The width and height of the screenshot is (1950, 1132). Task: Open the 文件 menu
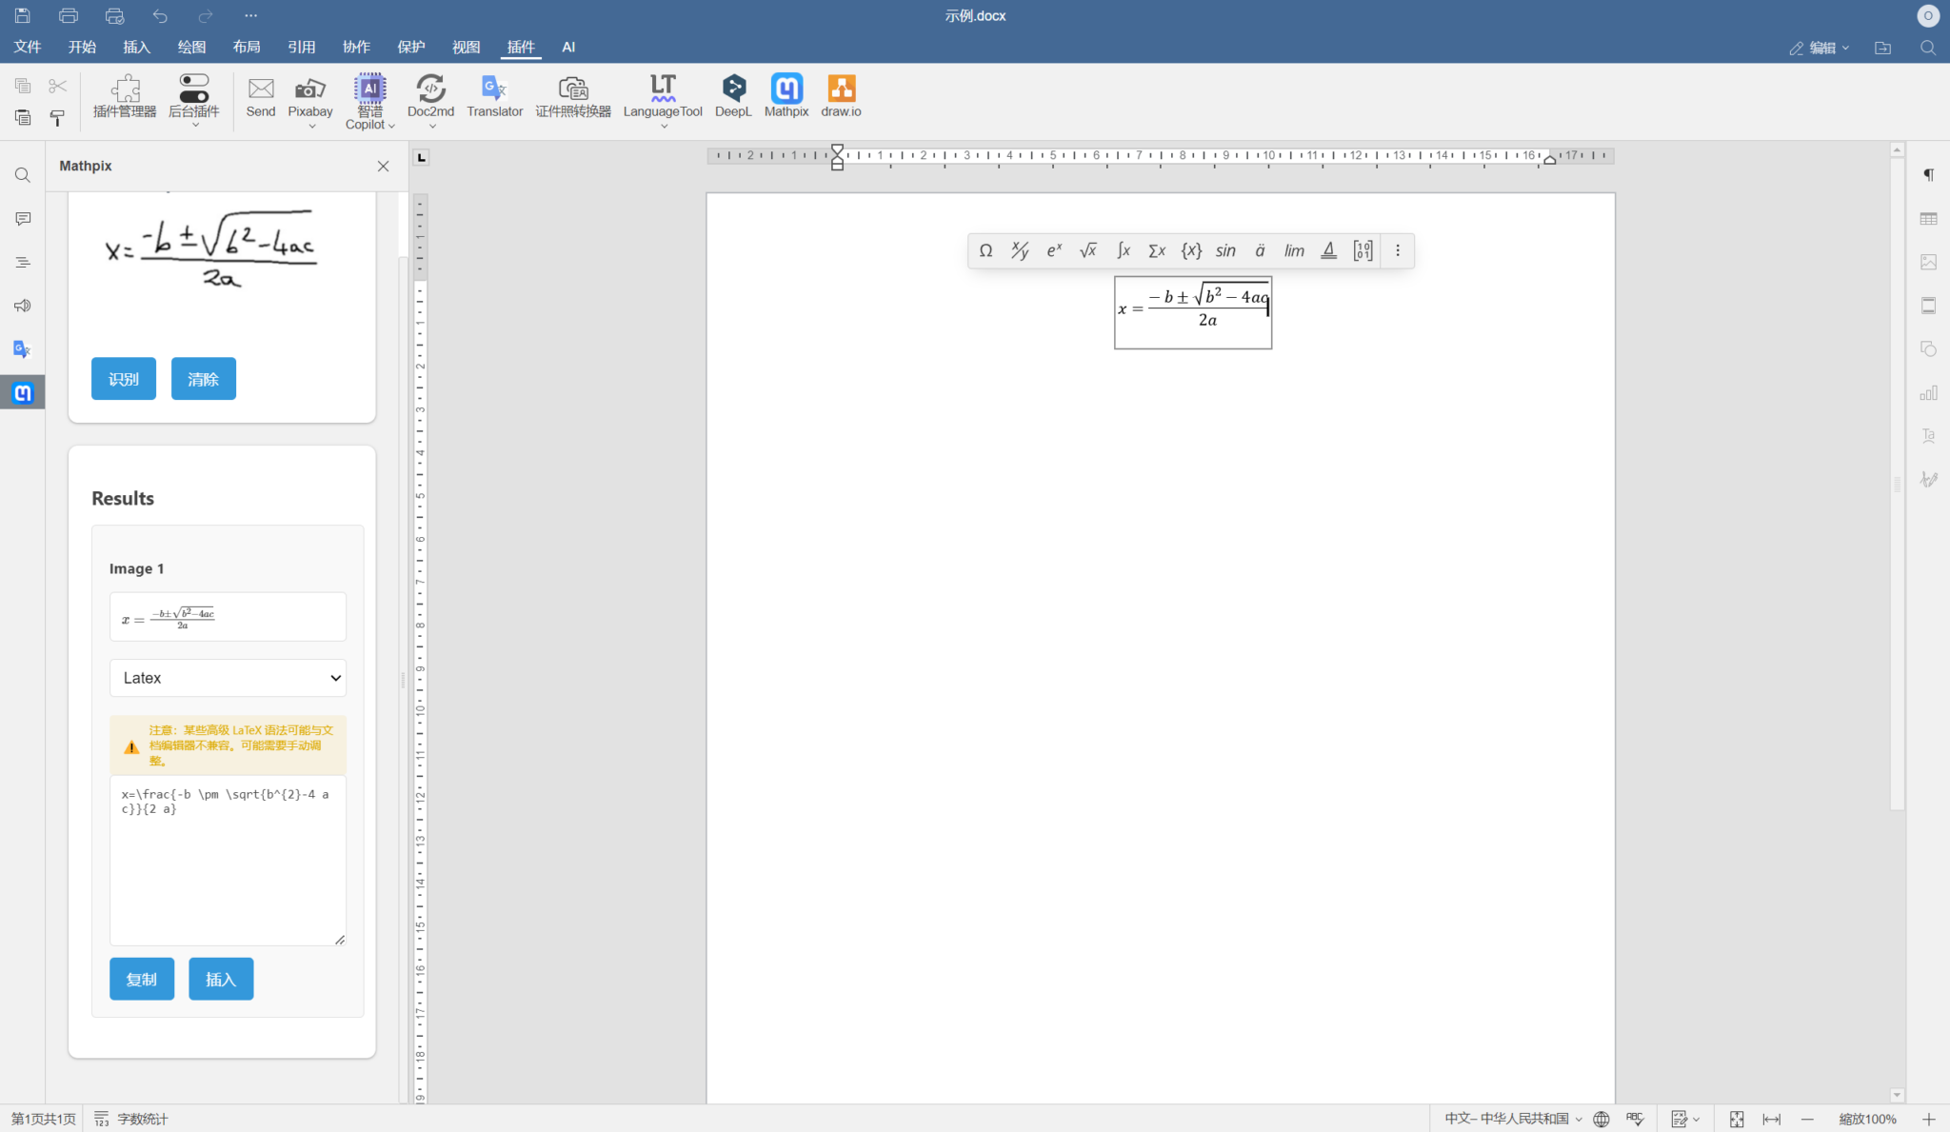pos(28,47)
